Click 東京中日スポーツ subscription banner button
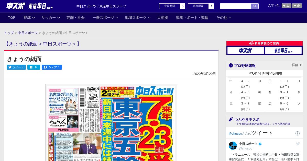 [283, 51]
